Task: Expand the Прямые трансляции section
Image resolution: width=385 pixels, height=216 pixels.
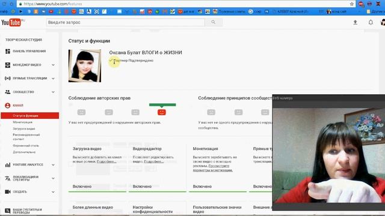Action: coord(54,79)
